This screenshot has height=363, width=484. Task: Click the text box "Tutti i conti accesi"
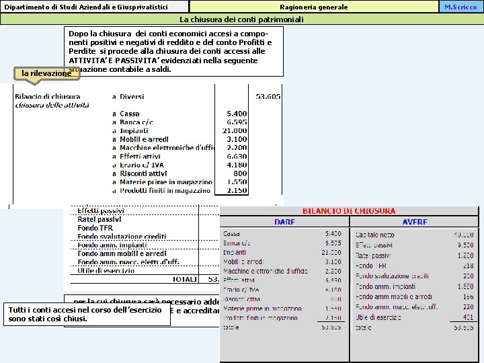point(87,314)
